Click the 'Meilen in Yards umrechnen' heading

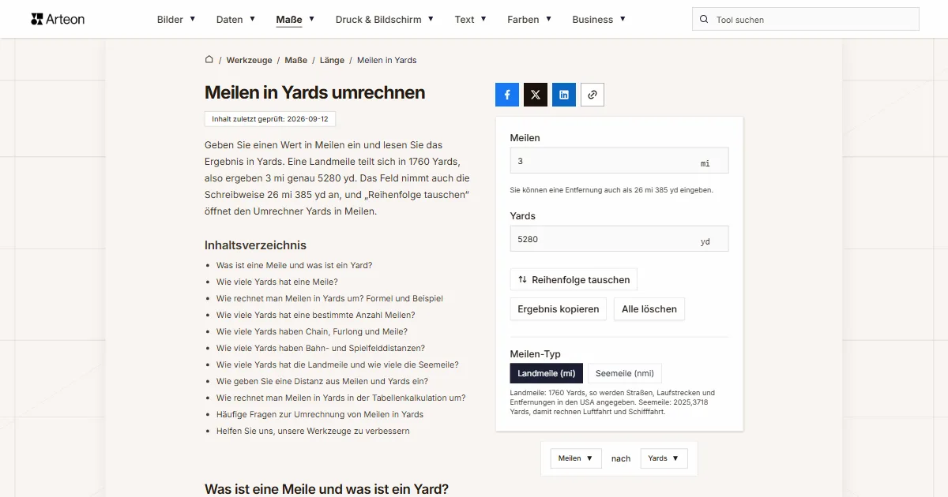click(315, 92)
